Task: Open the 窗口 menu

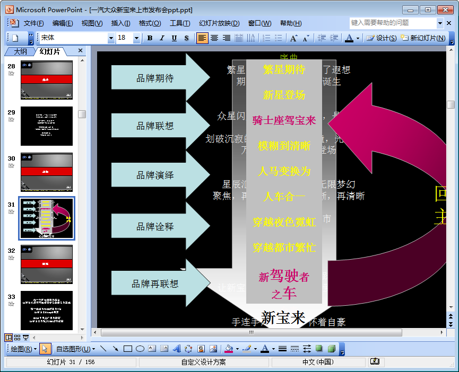Action: tap(259, 23)
